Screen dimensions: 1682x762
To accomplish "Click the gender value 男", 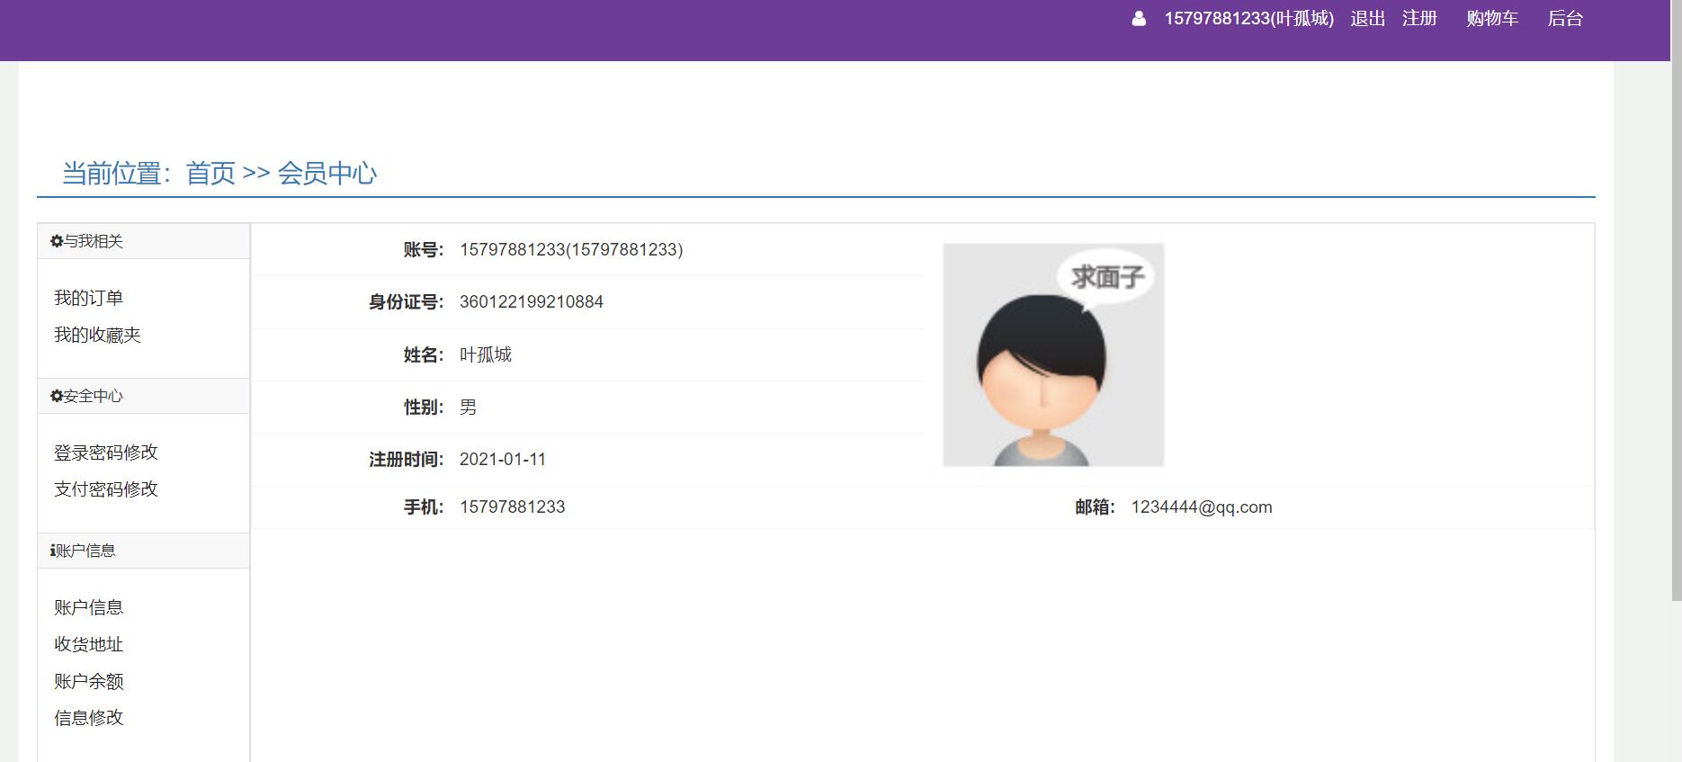I will [x=468, y=407].
